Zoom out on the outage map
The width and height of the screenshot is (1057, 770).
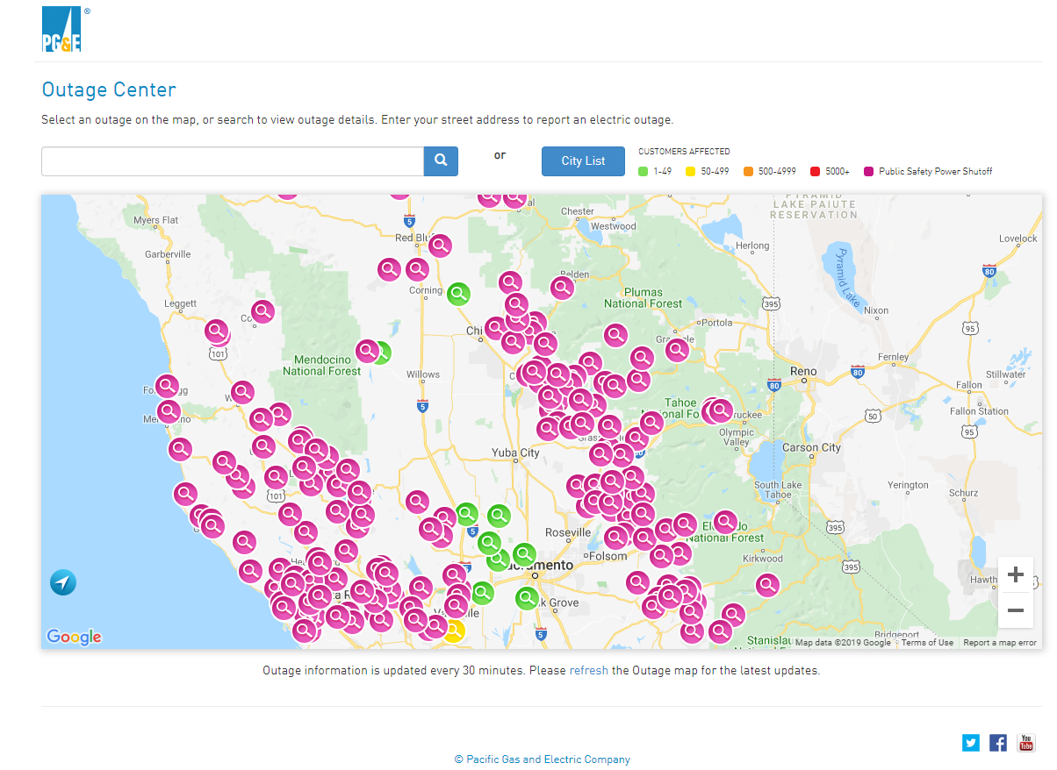[x=1016, y=610]
